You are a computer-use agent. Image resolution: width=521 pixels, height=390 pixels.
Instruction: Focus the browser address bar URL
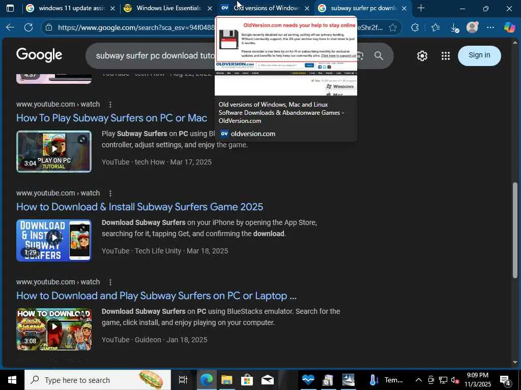click(x=136, y=27)
